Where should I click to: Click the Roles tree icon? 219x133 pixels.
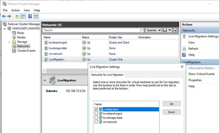(x=14, y=33)
